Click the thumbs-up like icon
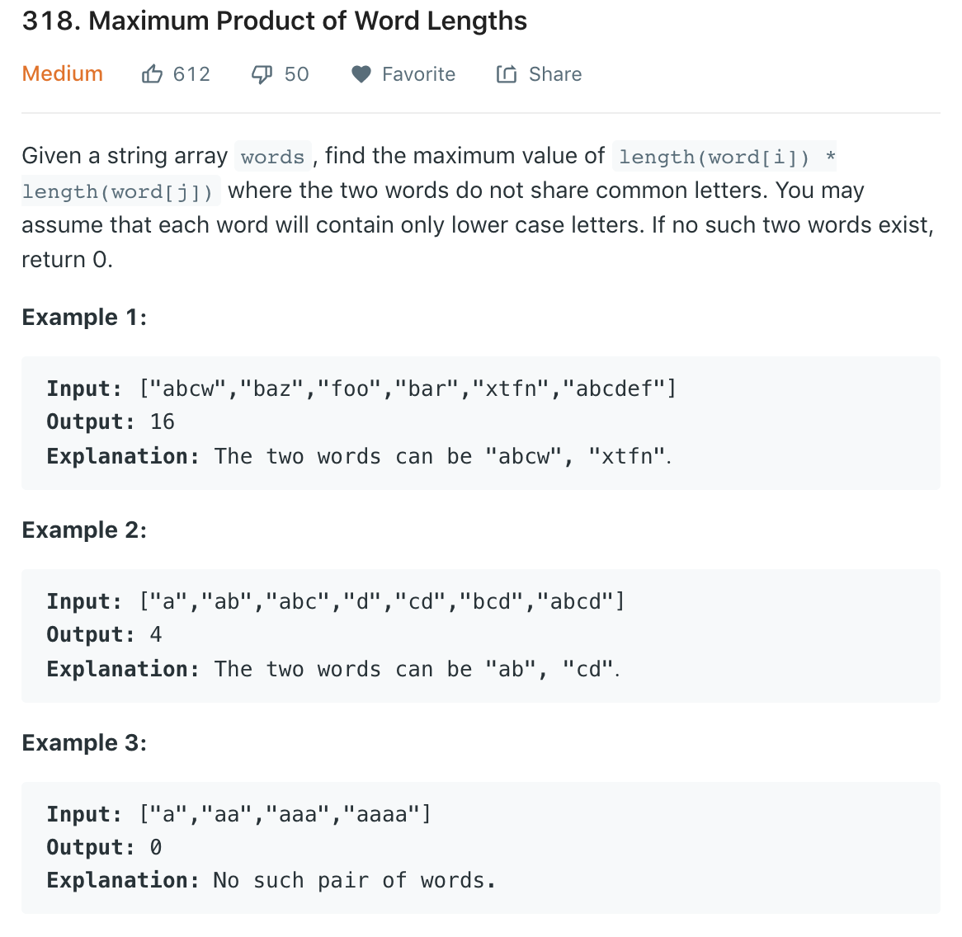962x937 pixels. [152, 74]
